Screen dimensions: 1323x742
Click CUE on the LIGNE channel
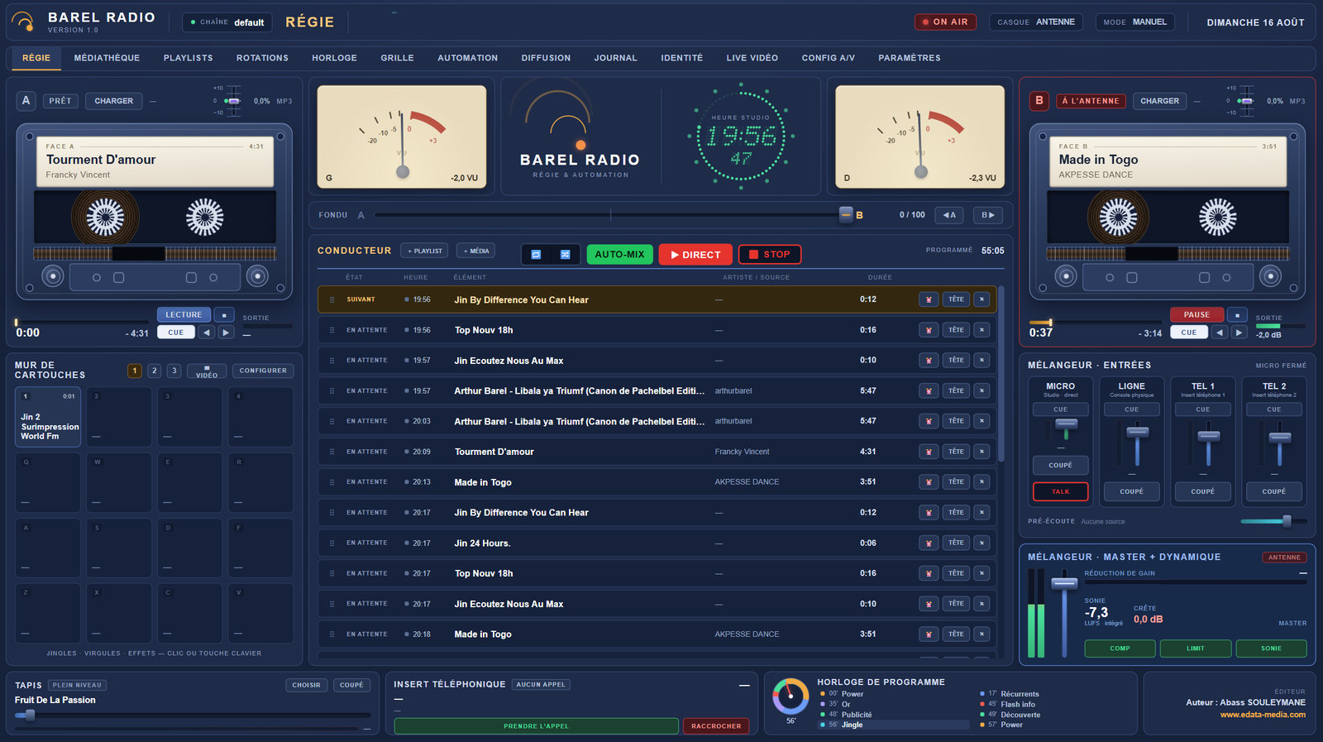[1131, 409]
